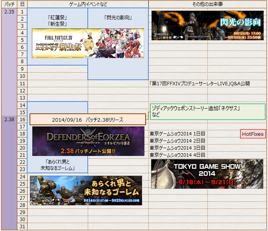Click the 「紅蓮祭」「新生祭」 event label
Image resolution: width=268 pixels, height=231 pixels.
57,21
